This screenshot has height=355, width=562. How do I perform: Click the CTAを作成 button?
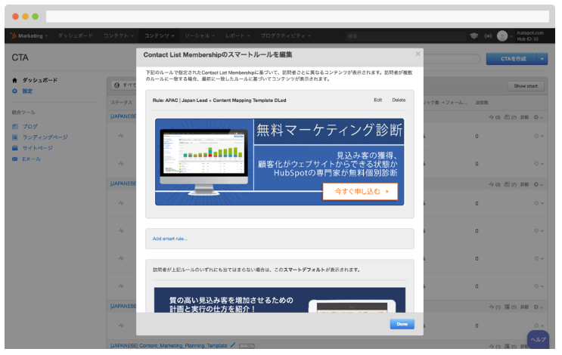pos(512,59)
